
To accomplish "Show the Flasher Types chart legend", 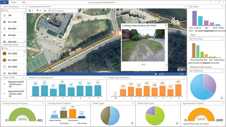I will click(132, 123).
